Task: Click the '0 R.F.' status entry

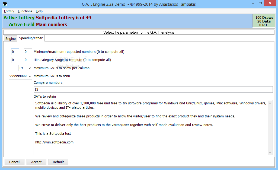Action: coord(264,25)
